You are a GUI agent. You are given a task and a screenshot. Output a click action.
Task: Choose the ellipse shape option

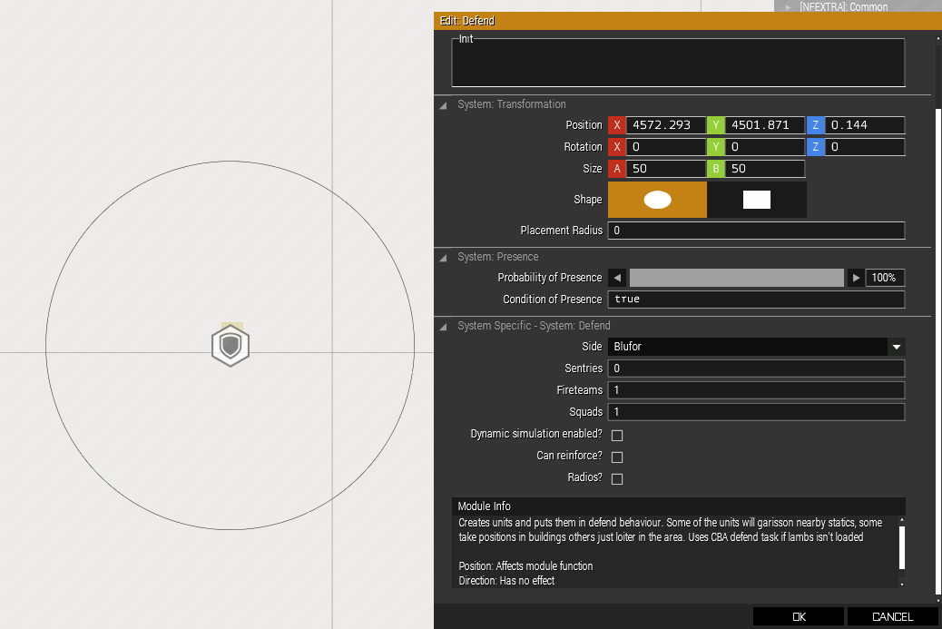657,200
